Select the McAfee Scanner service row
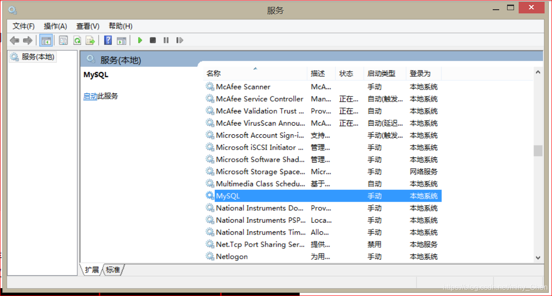552x296 pixels. [322, 87]
